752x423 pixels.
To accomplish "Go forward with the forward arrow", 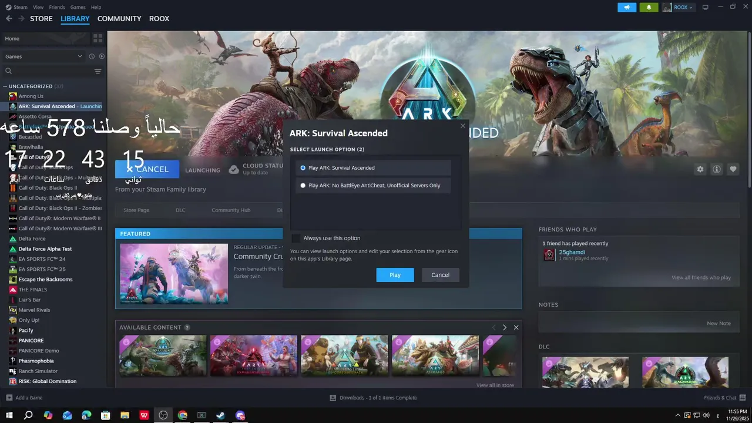I will click(21, 19).
